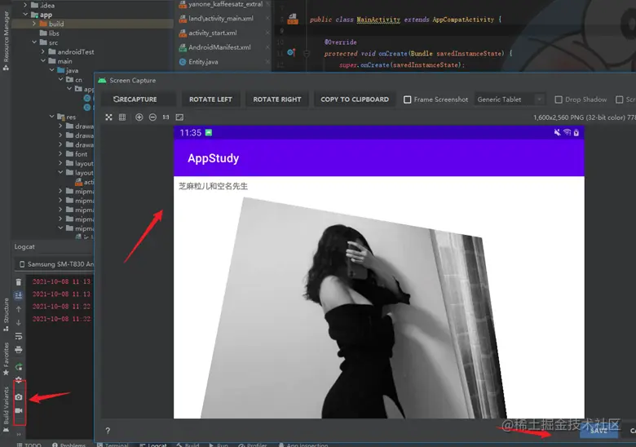This screenshot has height=447, width=636.
Task: Select the libs folder in project tree
Action: pyautogui.click(x=50, y=33)
